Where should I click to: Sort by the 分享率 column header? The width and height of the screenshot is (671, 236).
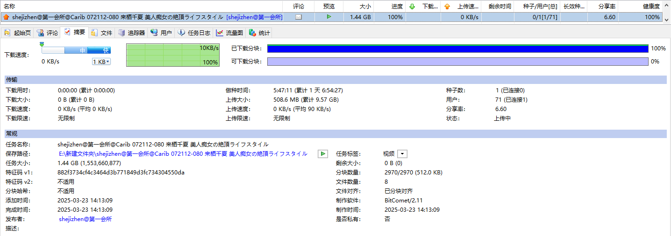click(603, 7)
